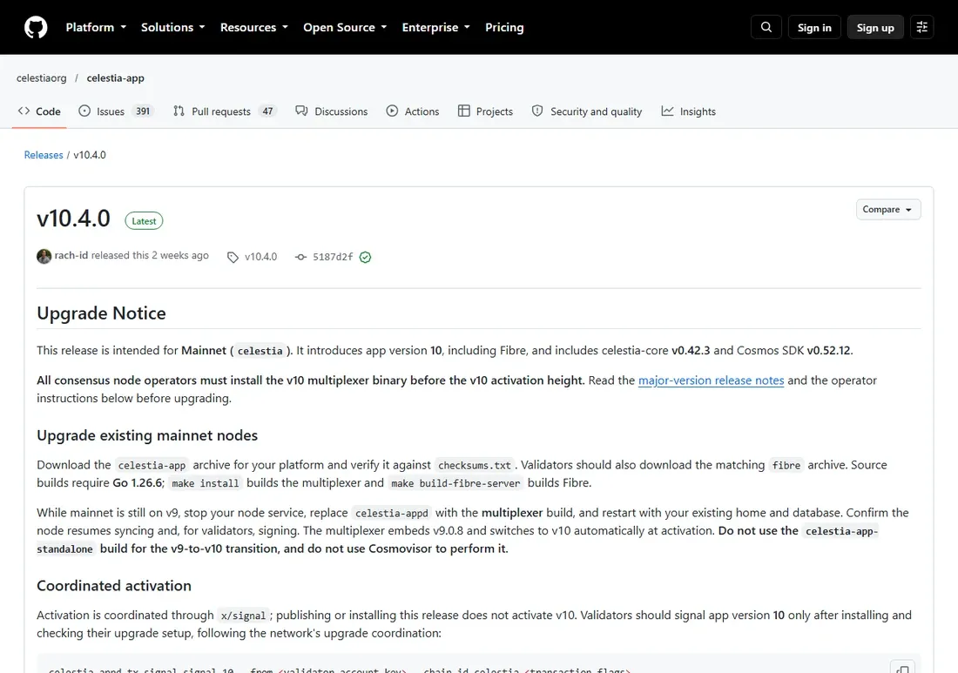Screen dimensions: 958x673
Task: Click the green verified checkmark badge
Action: (x=366, y=257)
